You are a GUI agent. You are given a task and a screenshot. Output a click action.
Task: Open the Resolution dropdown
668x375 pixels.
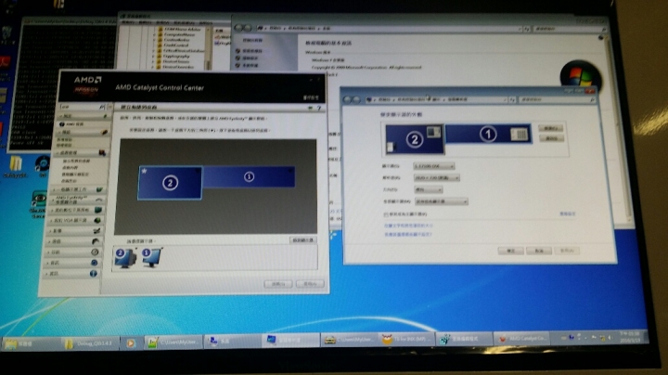pyautogui.click(x=437, y=177)
